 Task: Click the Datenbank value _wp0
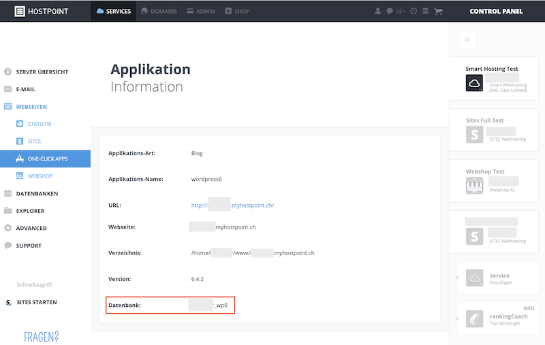pyautogui.click(x=221, y=305)
